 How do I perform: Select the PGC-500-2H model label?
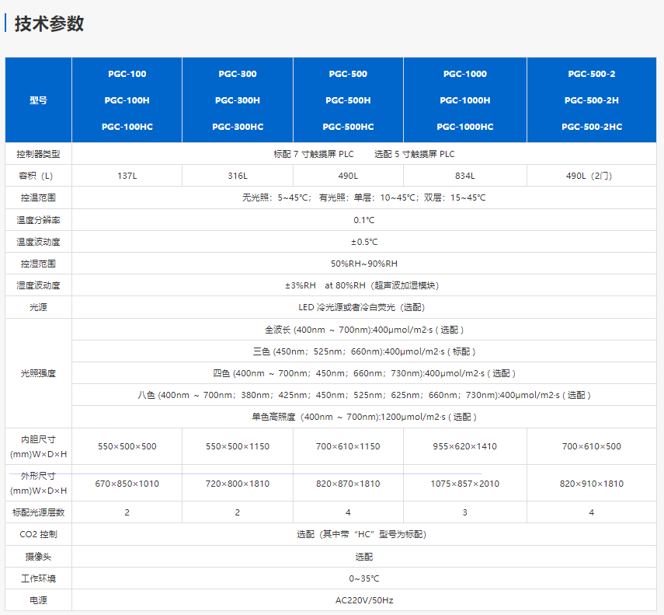[591, 100]
